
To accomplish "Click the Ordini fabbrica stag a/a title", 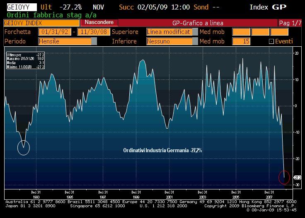I will point(51,15).
